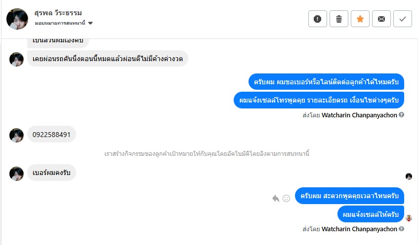Star this conversation as followed up

pos(360,19)
